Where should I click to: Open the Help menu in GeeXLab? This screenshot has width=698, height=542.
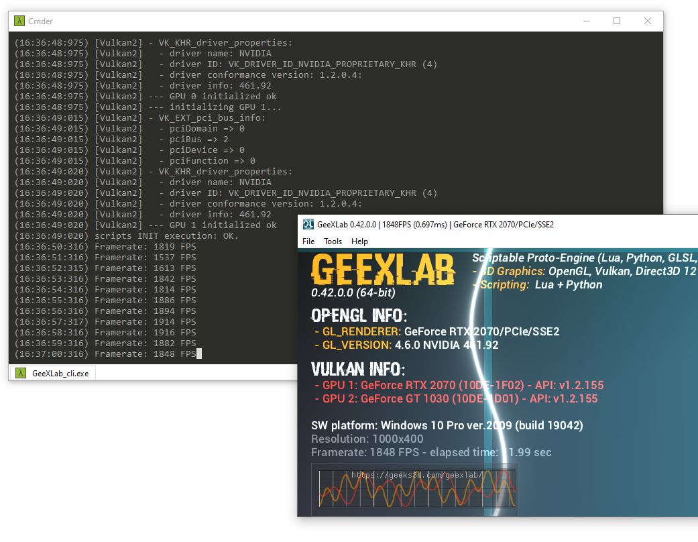point(359,241)
